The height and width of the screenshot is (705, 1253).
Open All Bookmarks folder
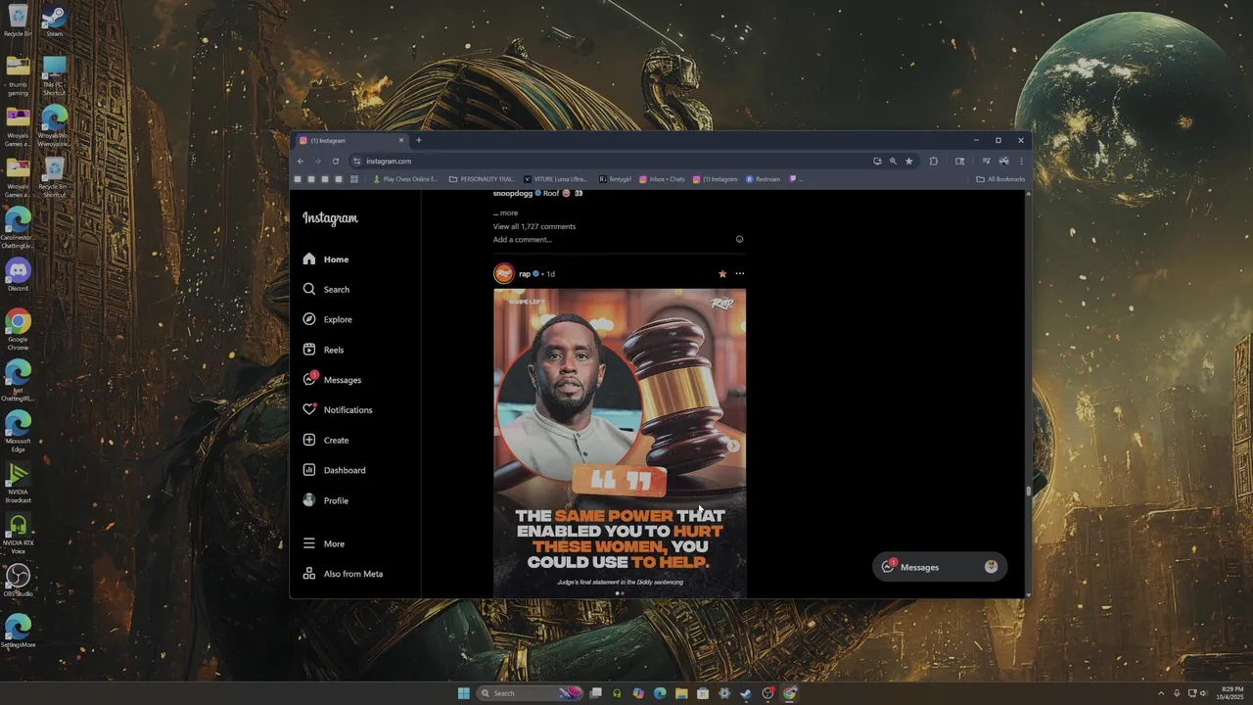pyautogui.click(x=1000, y=179)
